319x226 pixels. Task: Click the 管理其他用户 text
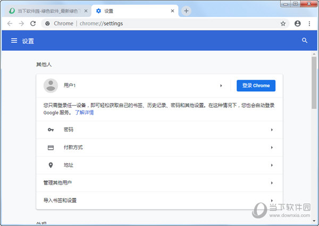57,182
